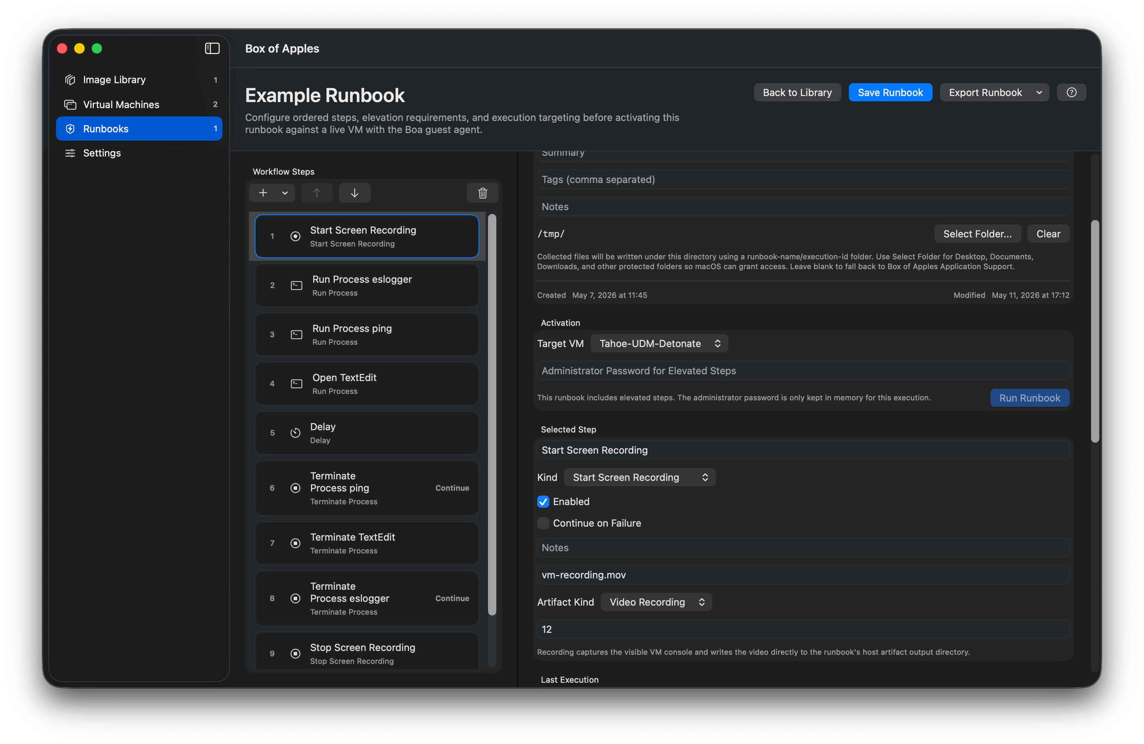This screenshot has width=1144, height=744.
Task: Click terminal icon on Run Process eslogger step
Action: (297, 285)
